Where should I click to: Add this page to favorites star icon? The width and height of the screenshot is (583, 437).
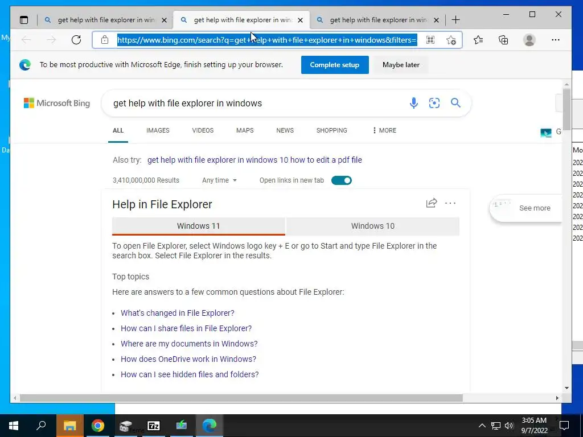451,40
